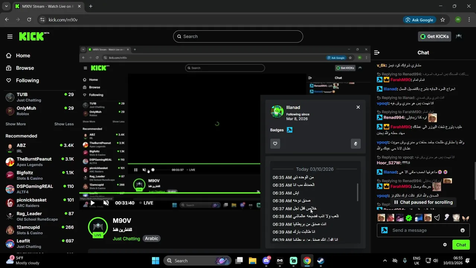The image size is (476, 268).
Task: Open recommended channel DSPGamingREAL
Action: coord(39,189)
